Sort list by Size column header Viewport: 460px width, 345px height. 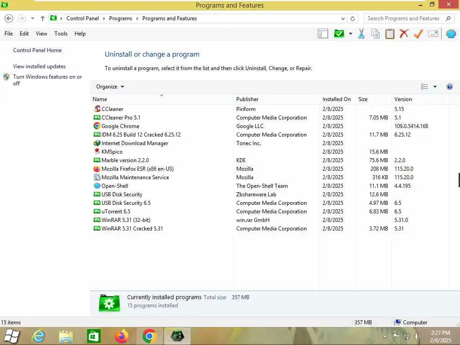[x=373, y=99]
